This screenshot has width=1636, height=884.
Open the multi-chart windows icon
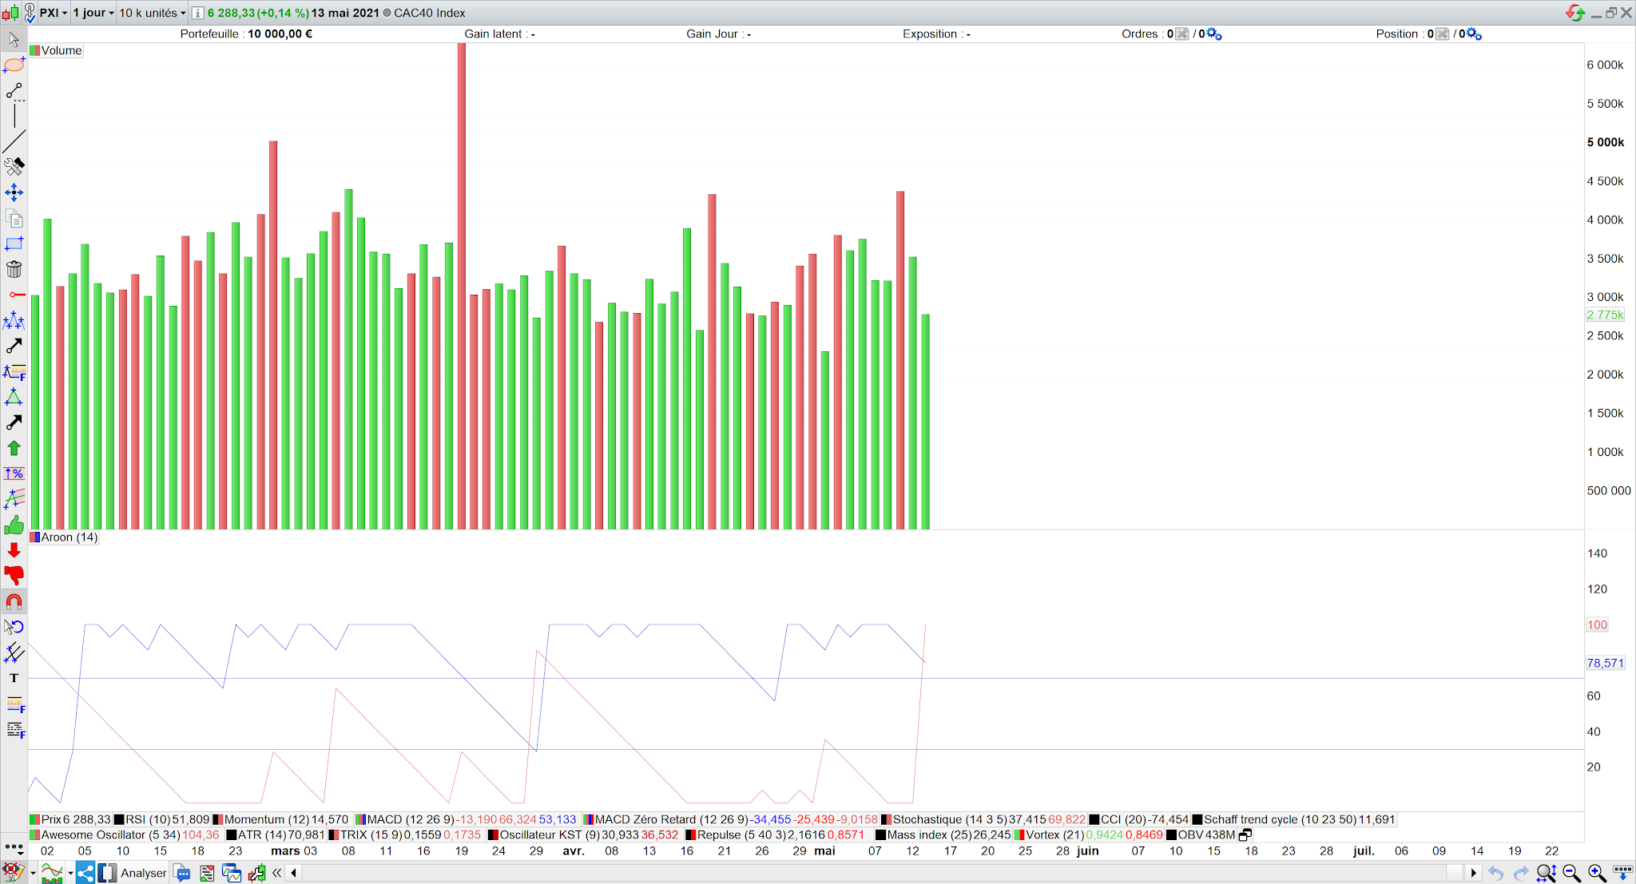click(x=232, y=873)
